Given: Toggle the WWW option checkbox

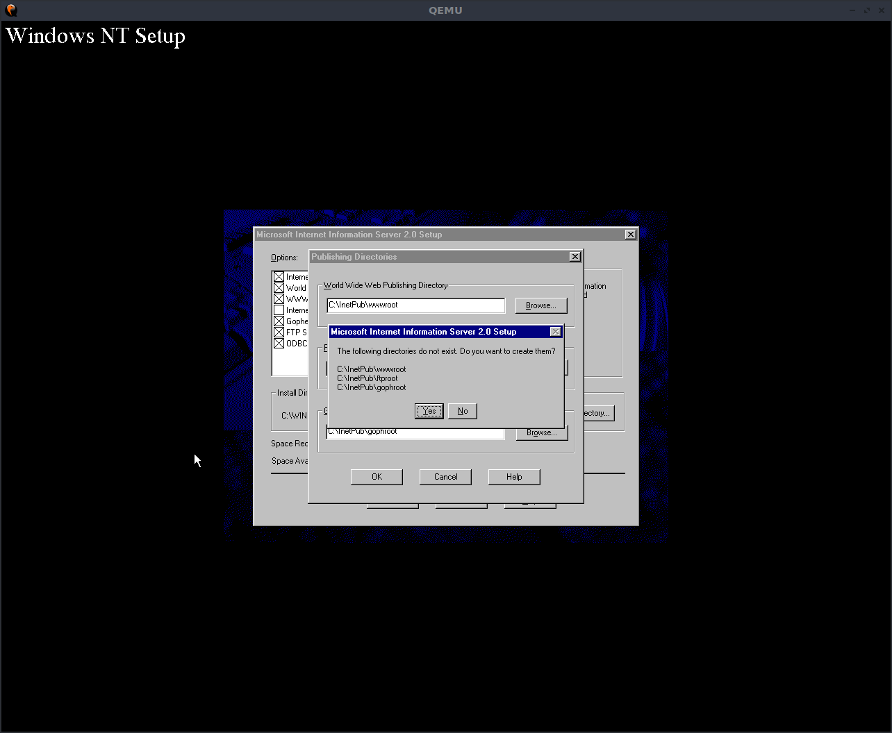Looking at the screenshot, I should (279, 299).
